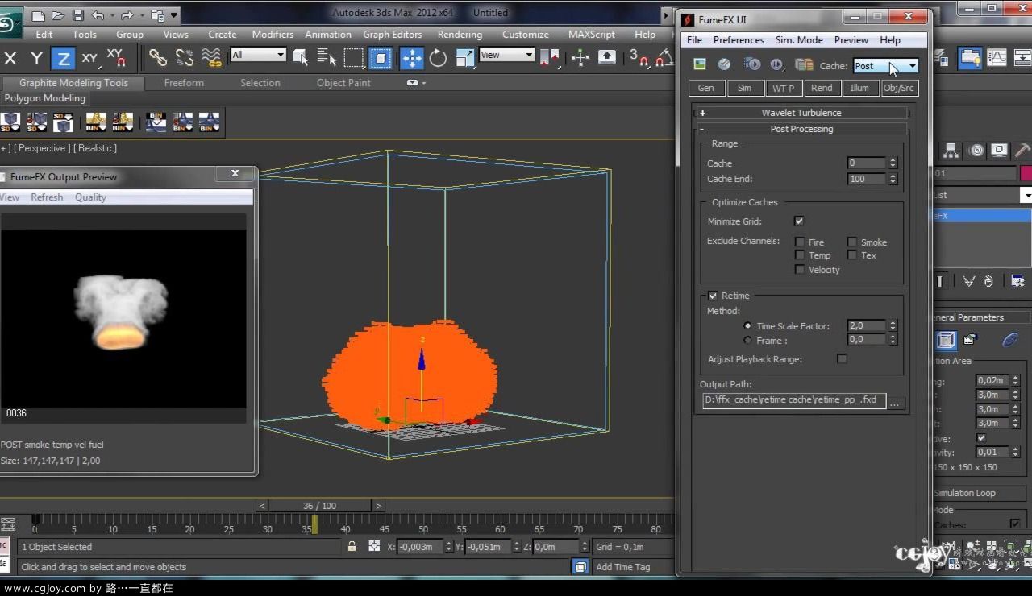Activate the Select and Scale tool
Viewport: 1032px width, 596px height.
tap(464, 57)
